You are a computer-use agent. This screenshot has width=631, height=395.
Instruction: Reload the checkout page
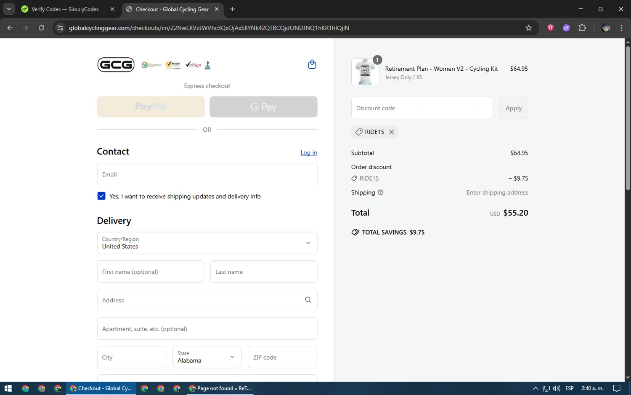tap(41, 28)
